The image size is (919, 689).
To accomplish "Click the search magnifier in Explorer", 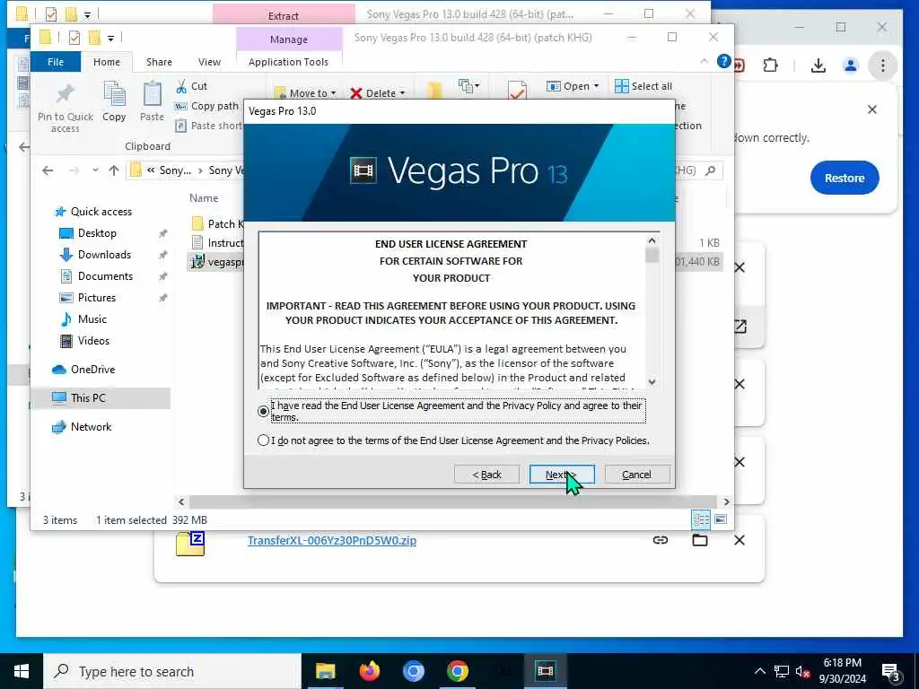I will tap(711, 170).
